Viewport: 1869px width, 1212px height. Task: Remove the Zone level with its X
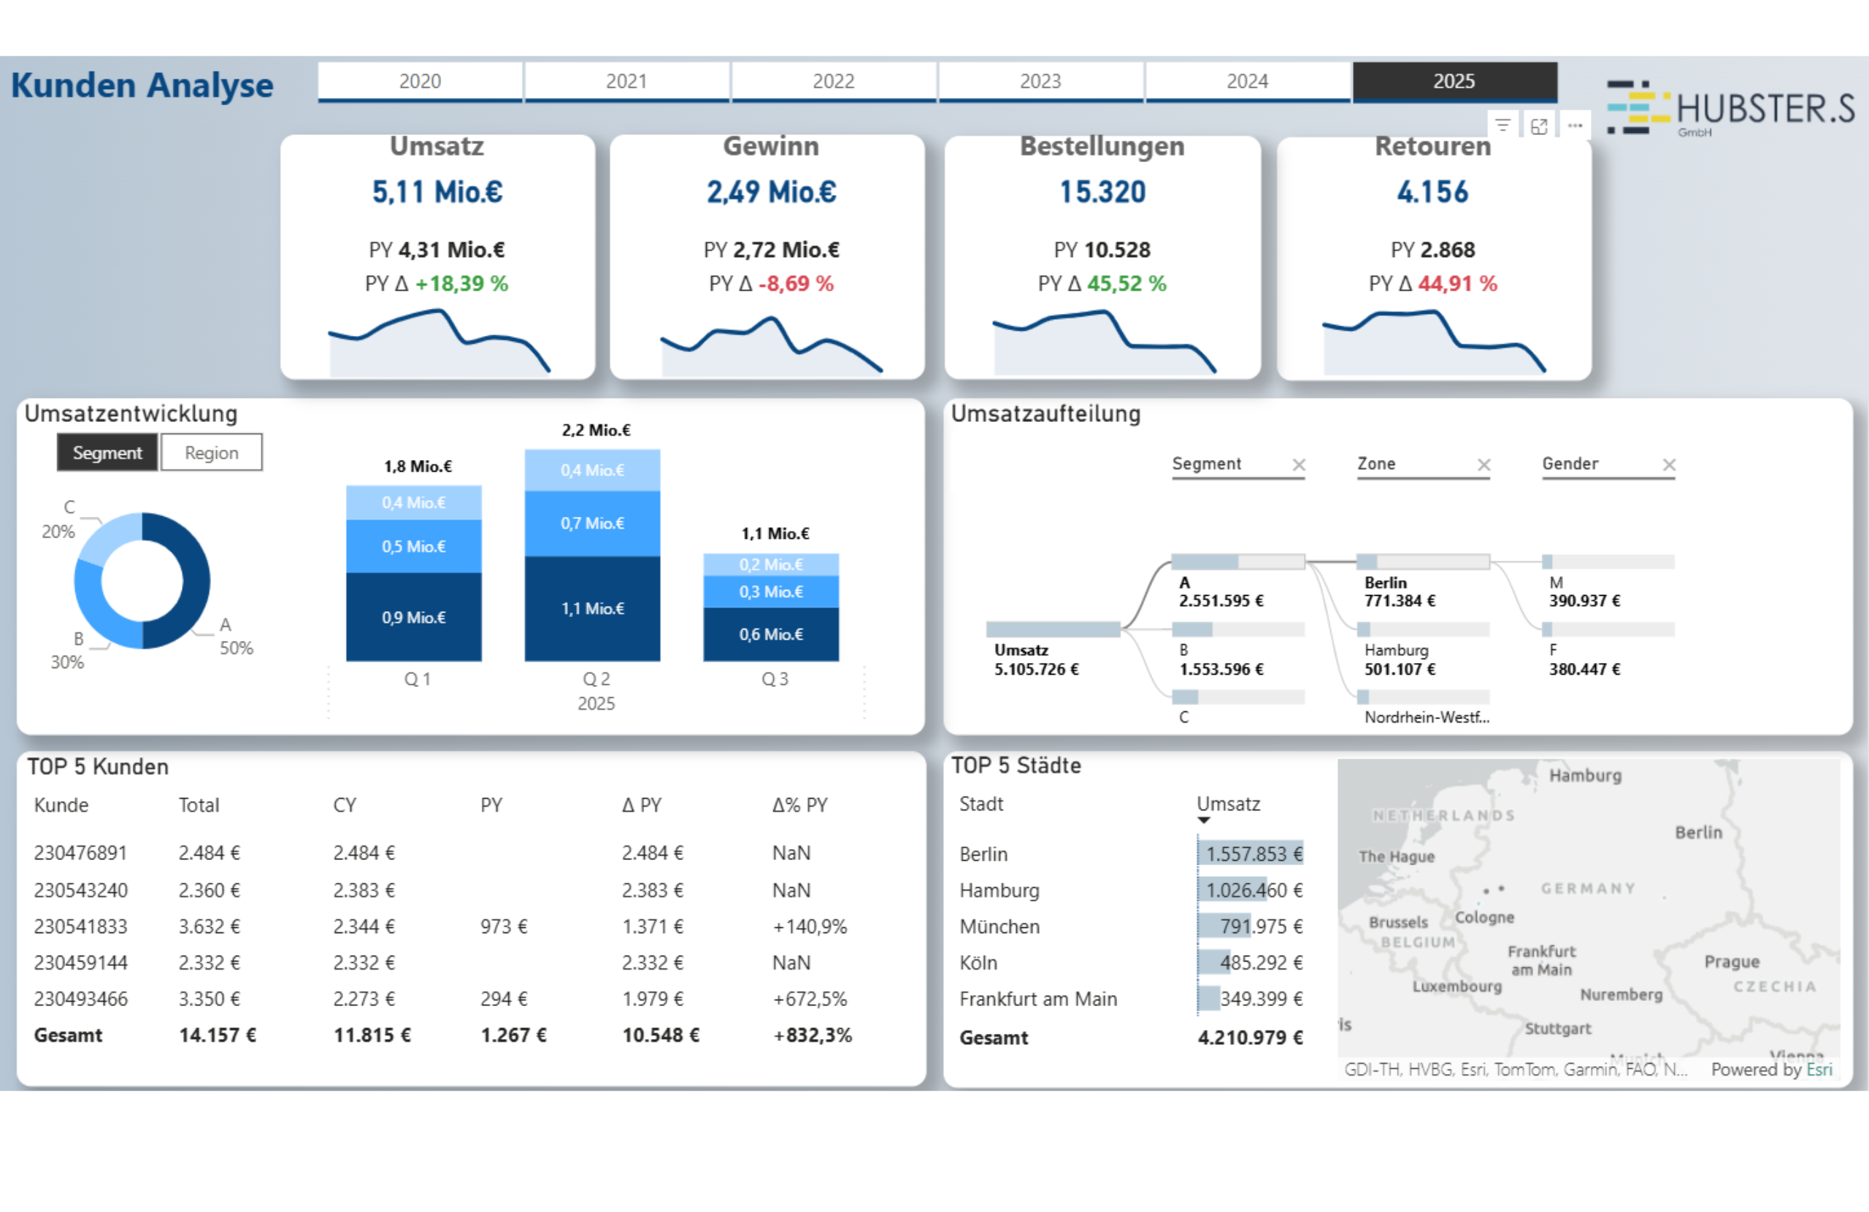(1484, 465)
